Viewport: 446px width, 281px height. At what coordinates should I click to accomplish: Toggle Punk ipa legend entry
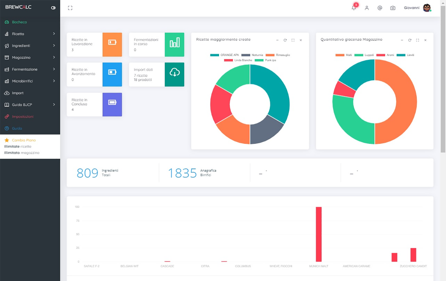[265, 60]
